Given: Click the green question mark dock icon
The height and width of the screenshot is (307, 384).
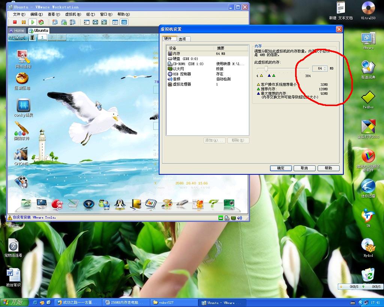Looking at the screenshot, I should tap(213, 204).
